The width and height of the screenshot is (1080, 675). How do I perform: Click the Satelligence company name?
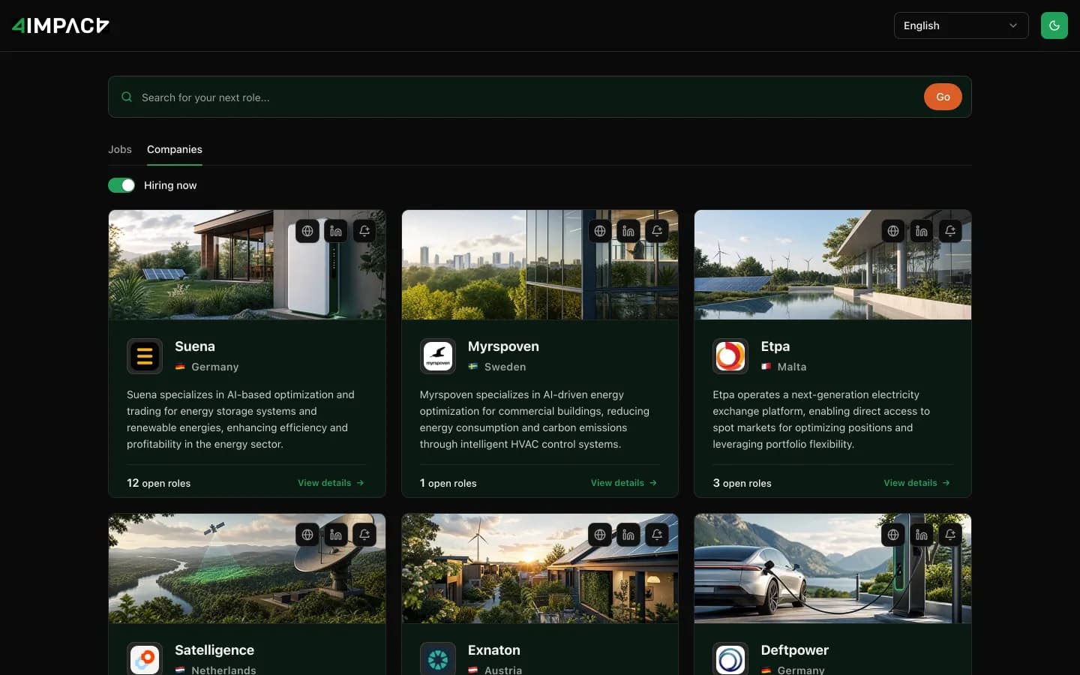pos(214,650)
